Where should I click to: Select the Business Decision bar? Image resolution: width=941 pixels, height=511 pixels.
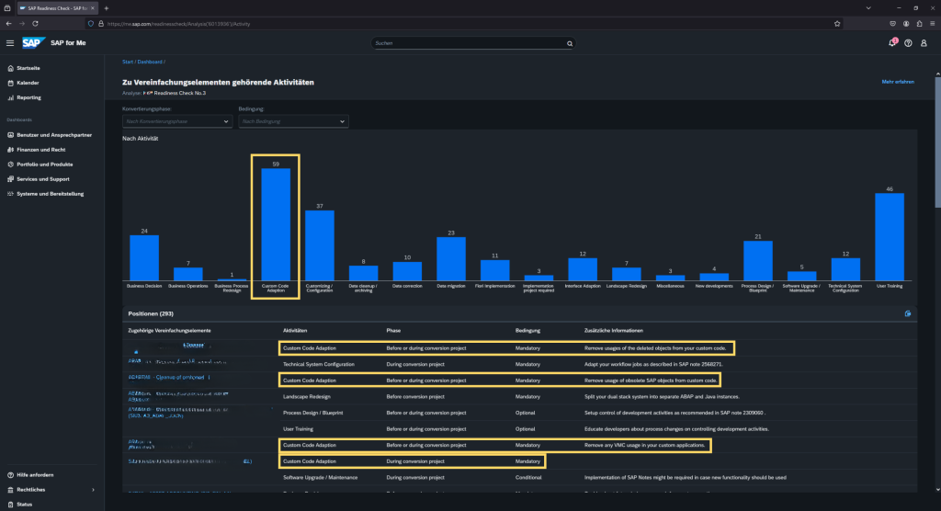pos(144,257)
